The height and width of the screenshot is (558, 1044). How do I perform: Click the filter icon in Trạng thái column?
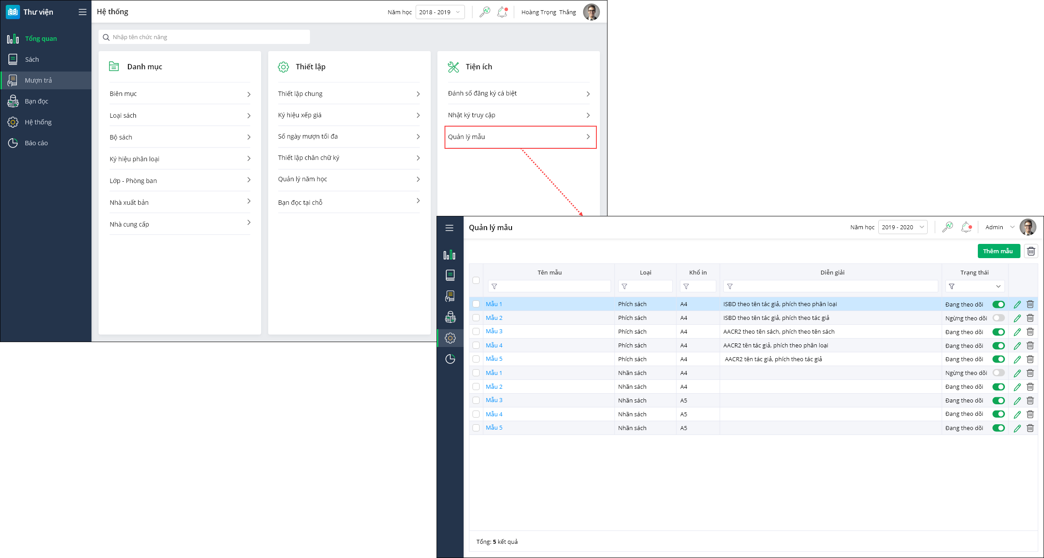pos(952,287)
